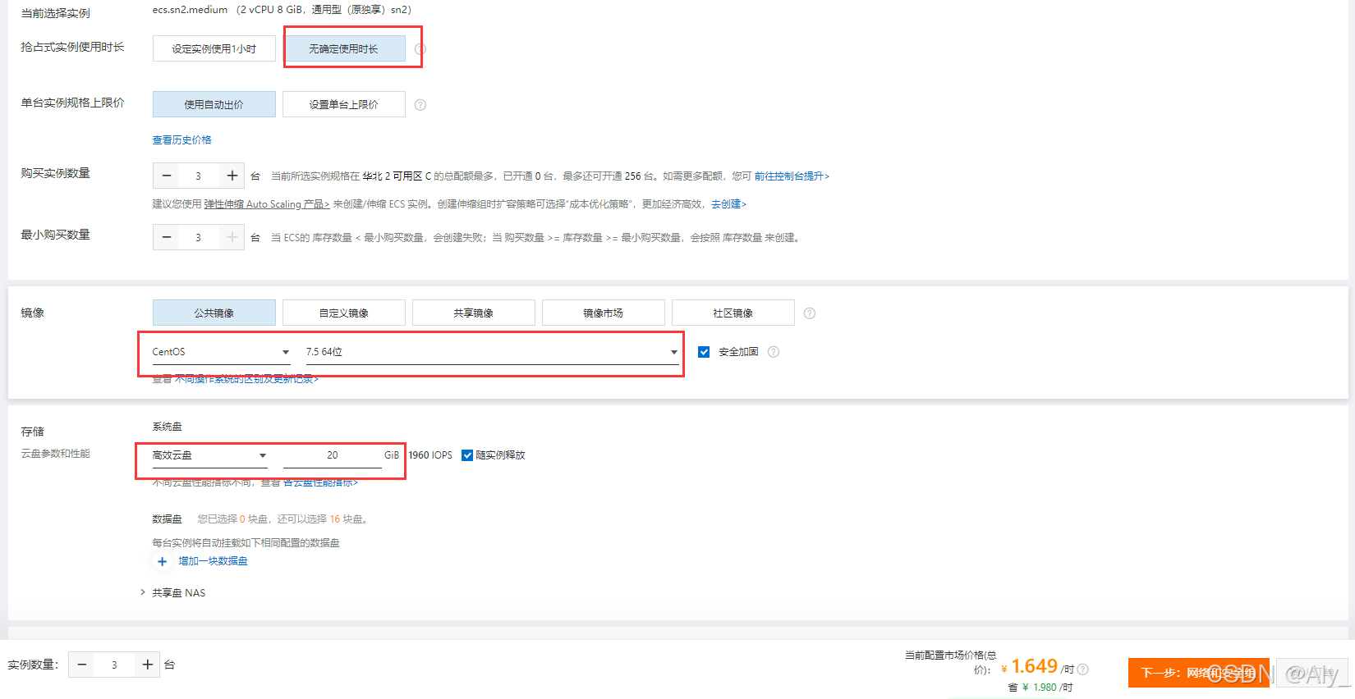The image size is (1355, 699).
Task: Increase 最小购买数量 with plus icon
Action: [x=232, y=237]
